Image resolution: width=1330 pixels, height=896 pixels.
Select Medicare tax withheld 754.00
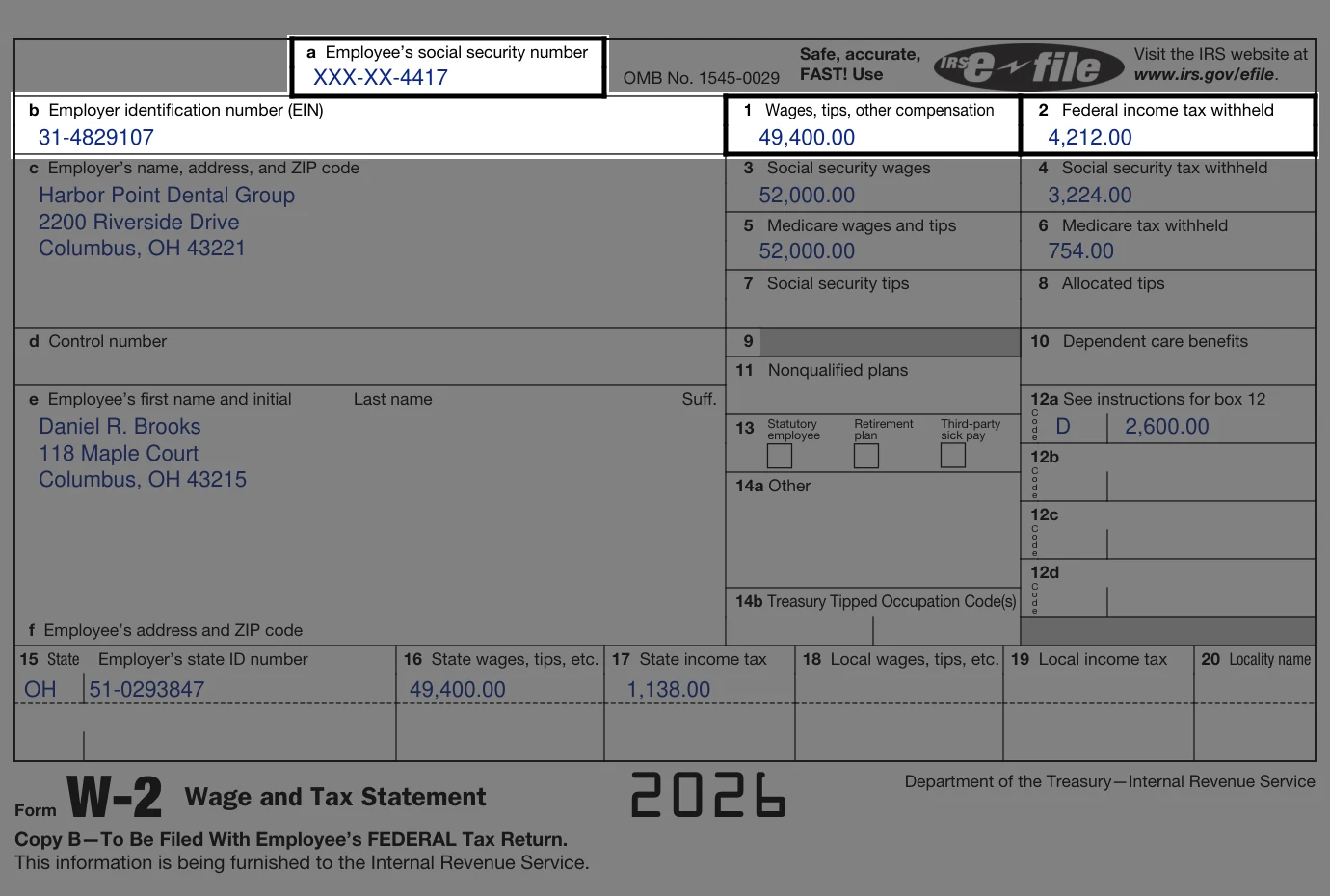coord(1080,251)
